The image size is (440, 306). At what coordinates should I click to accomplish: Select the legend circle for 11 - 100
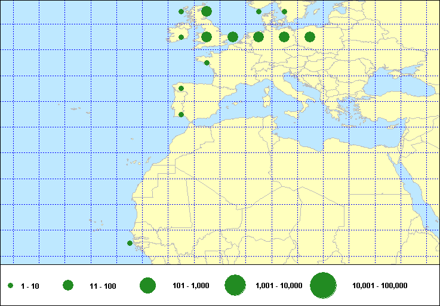pos(68,286)
